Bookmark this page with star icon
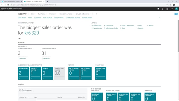Screen dimensions: 179x101 170,5
